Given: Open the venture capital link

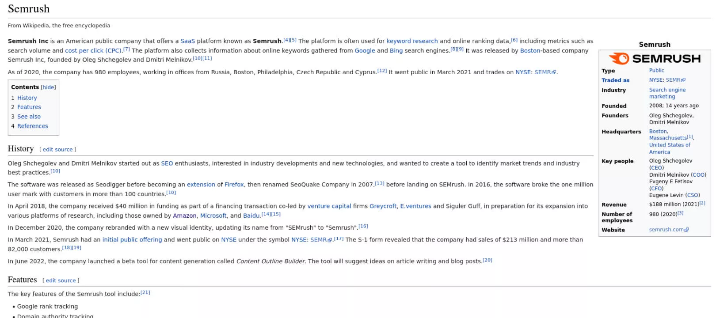Looking at the screenshot, I should (329, 206).
